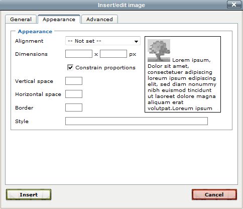
Task: Click the Style text field
Action: click(x=137, y=121)
